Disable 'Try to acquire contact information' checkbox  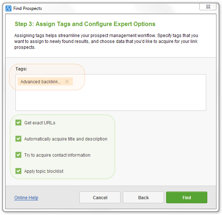[x=18, y=155]
